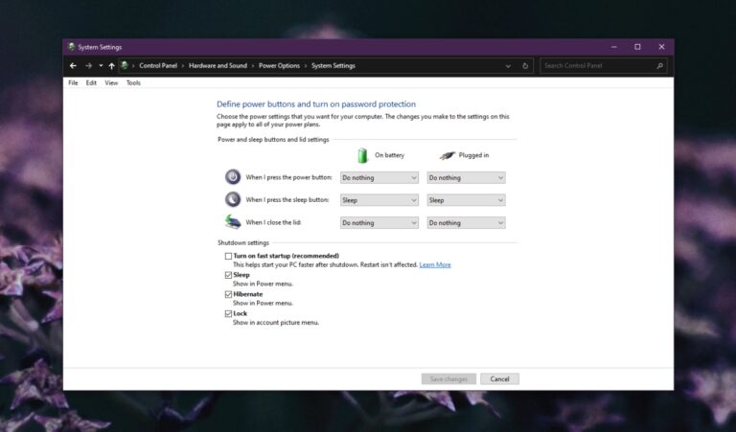Open the Tools menu
The height and width of the screenshot is (432, 736).
point(133,83)
